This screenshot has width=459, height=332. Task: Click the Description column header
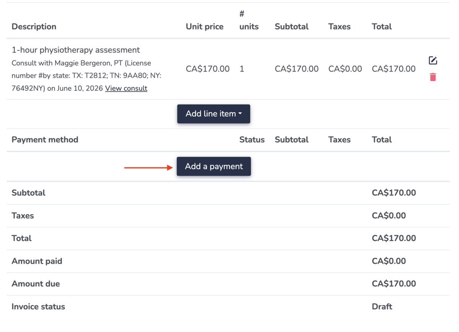point(34,27)
